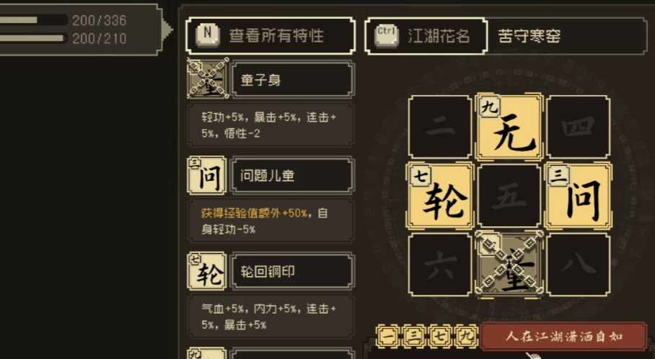Expand the 童子身 trait entry

(x=292, y=79)
